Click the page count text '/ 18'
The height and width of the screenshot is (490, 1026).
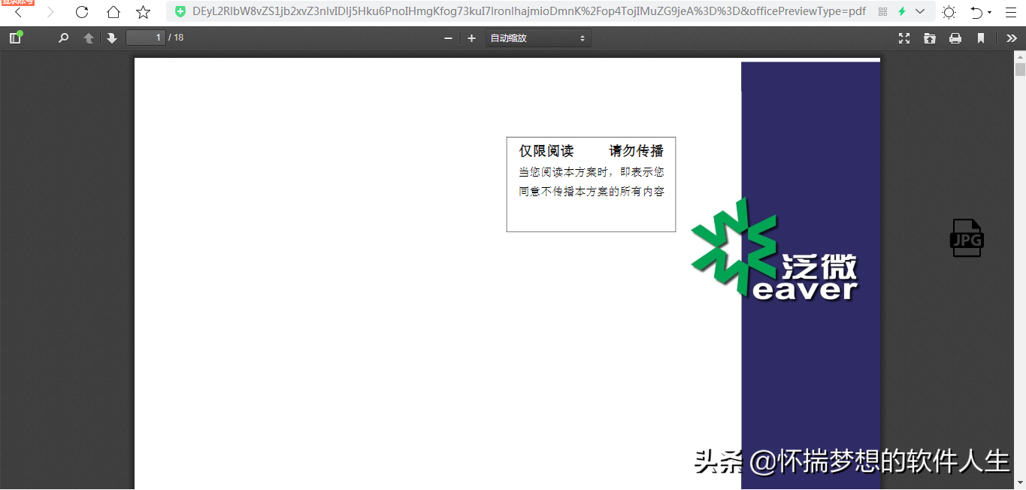[176, 38]
